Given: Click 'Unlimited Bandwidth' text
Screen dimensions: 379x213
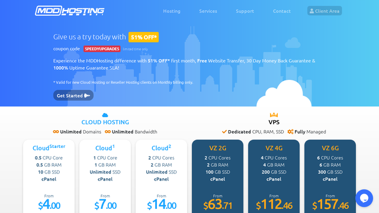Looking at the screenshot, I should pos(134,132).
